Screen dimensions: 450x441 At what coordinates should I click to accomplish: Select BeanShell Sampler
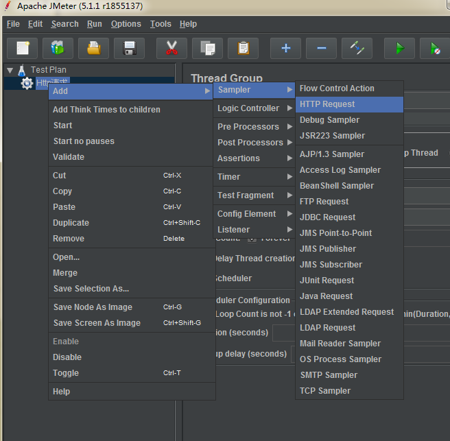[x=349, y=186]
